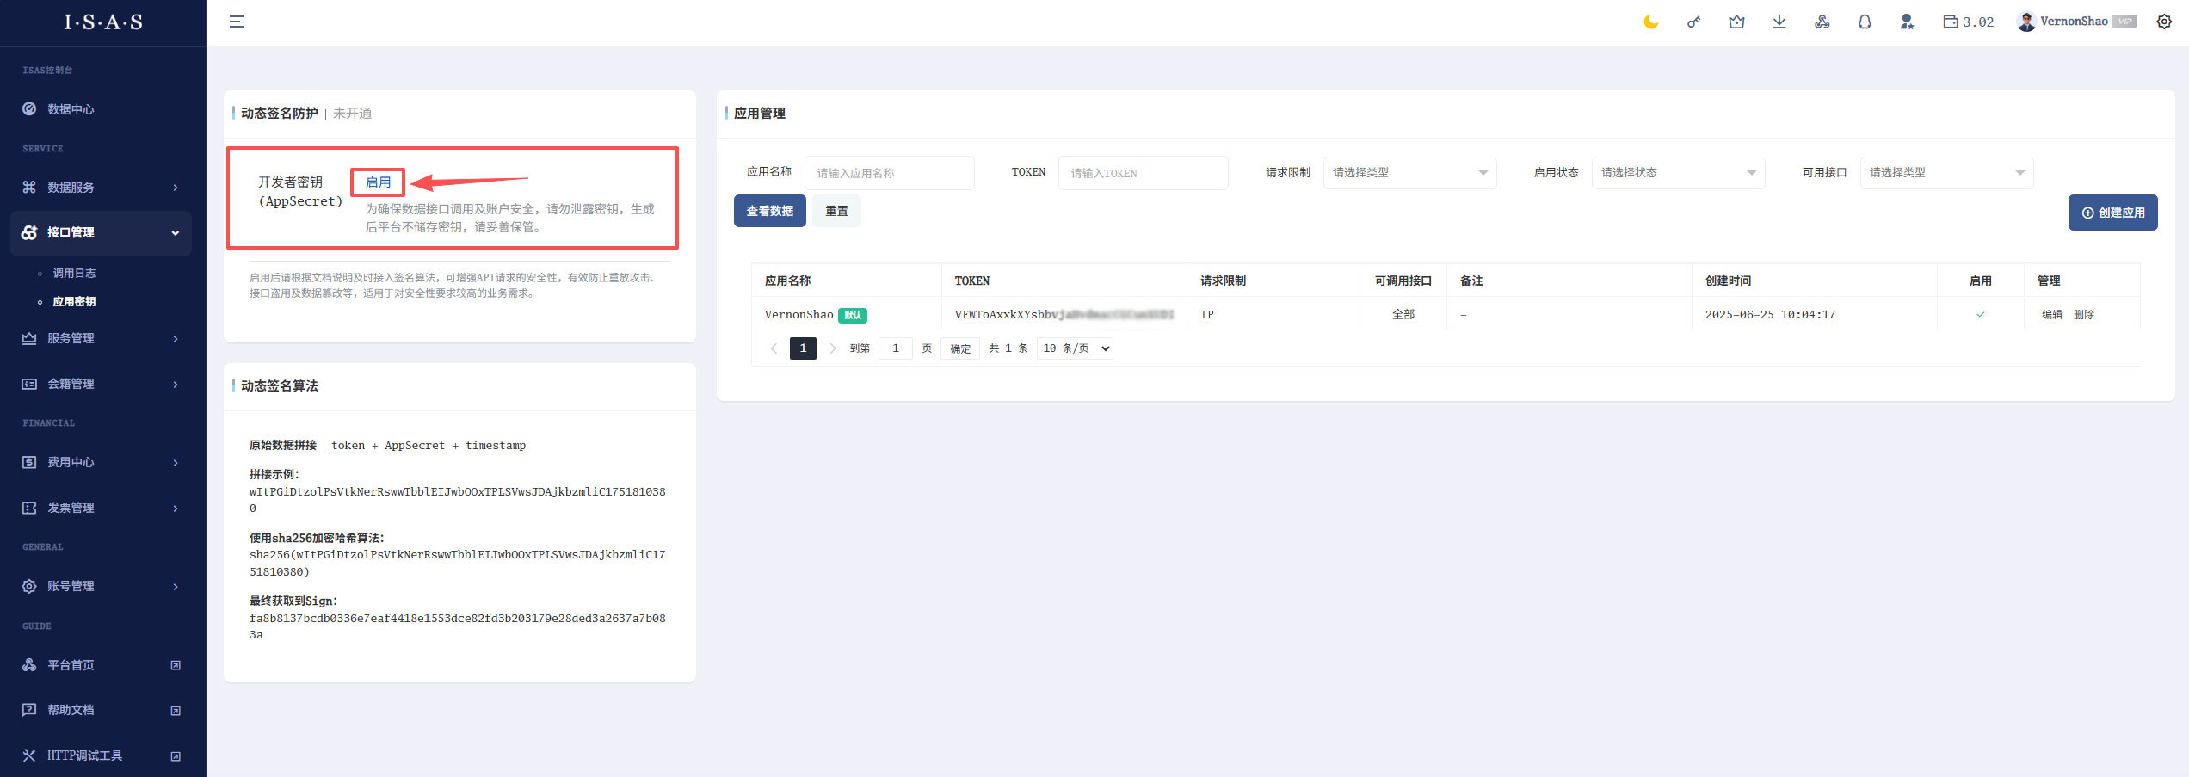The width and height of the screenshot is (2189, 777).
Task: Click the 创建应用 button
Action: point(2112,213)
